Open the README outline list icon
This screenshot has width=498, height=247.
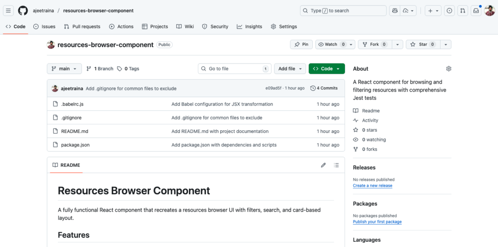pyautogui.click(x=336, y=165)
